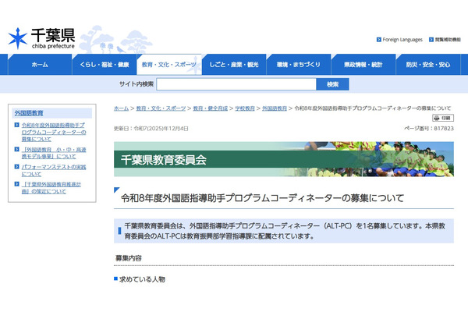Click the 印刷 print button
The width and height of the screenshot is (468, 312).
pos(443,118)
